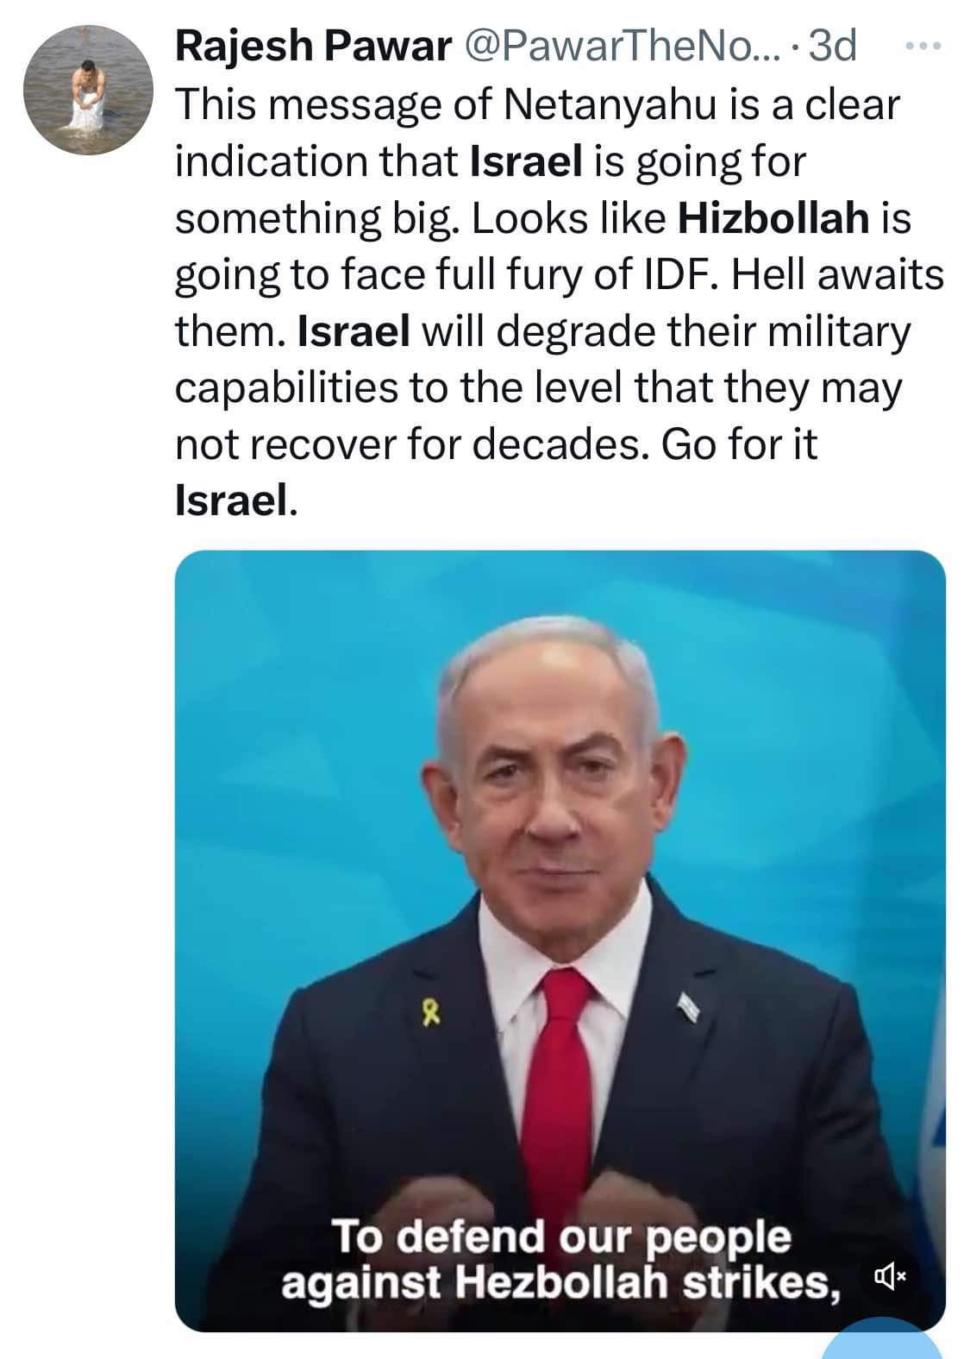Play the Netanyahu video
Viewport: 970px width, 1359px height.
560,941
